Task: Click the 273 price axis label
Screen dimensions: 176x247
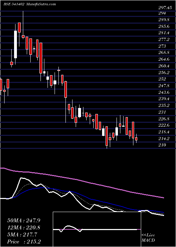Action: click(x=162, y=46)
